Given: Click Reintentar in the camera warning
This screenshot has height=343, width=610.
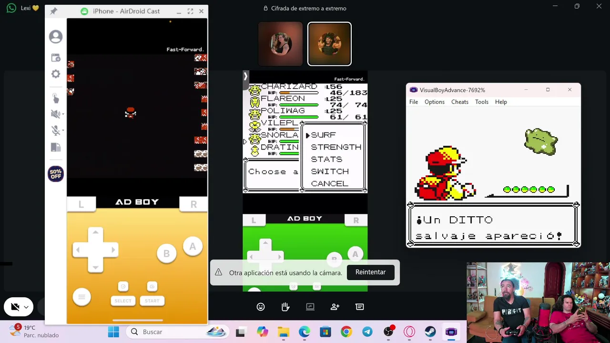Looking at the screenshot, I should [370, 272].
